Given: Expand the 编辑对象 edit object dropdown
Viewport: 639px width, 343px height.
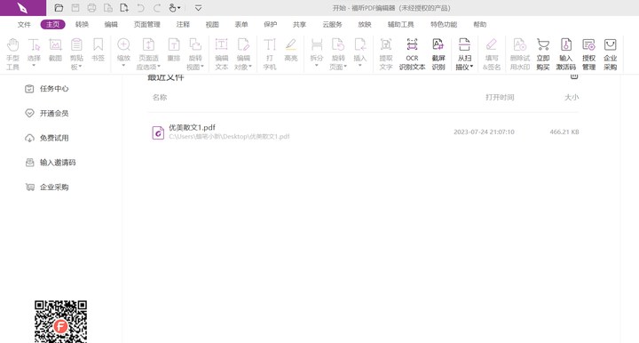Looking at the screenshot, I should click(250, 67).
